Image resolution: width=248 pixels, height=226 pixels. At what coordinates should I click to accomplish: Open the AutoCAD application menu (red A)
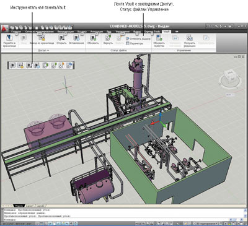(x=4, y=28)
